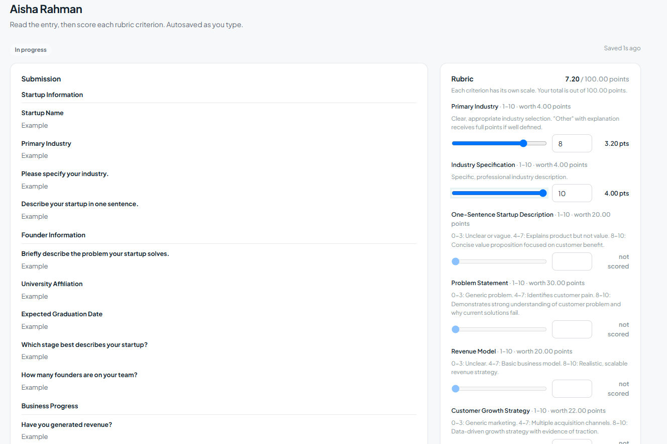Image resolution: width=667 pixels, height=444 pixels.
Task: Click the Startup Name field label
Action: pos(42,113)
